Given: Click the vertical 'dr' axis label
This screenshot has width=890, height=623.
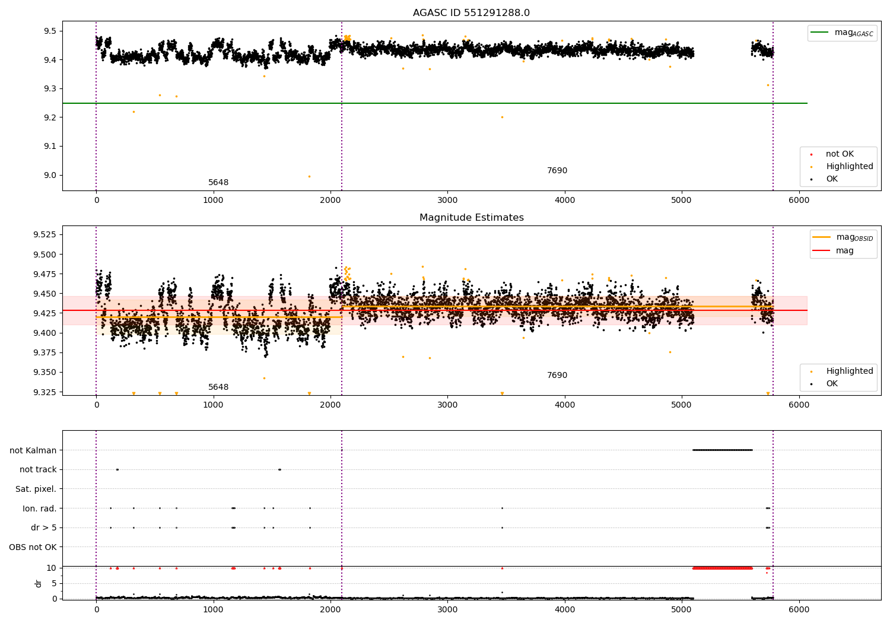Looking at the screenshot, I should point(39,583).
